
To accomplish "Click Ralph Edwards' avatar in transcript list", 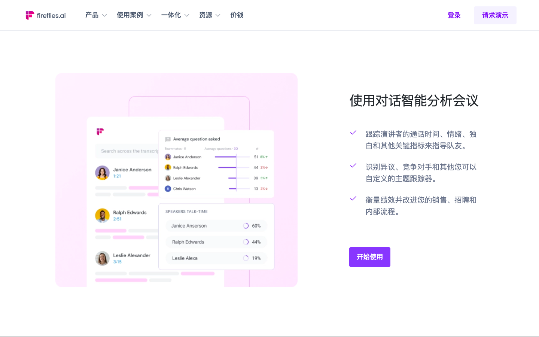I will [102, 216].
